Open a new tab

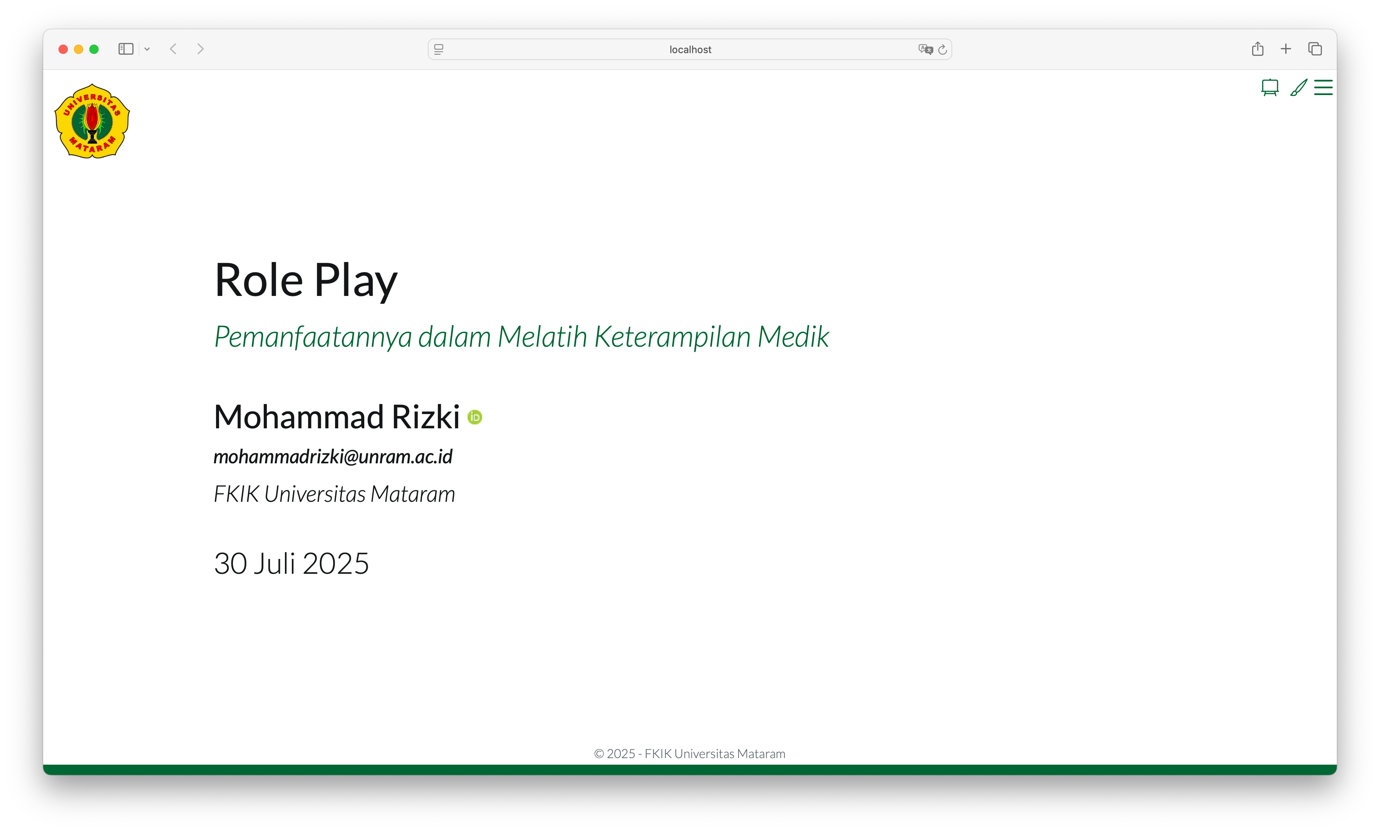pos(1285,49)
